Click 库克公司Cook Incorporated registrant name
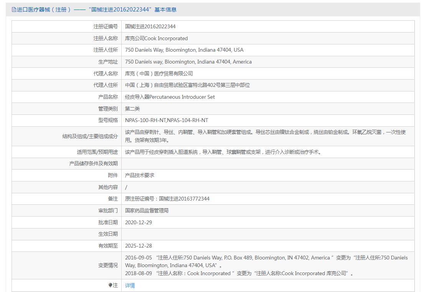Image resolution: width=426 pixels, height=292 pixels. [x=156, y=39]
